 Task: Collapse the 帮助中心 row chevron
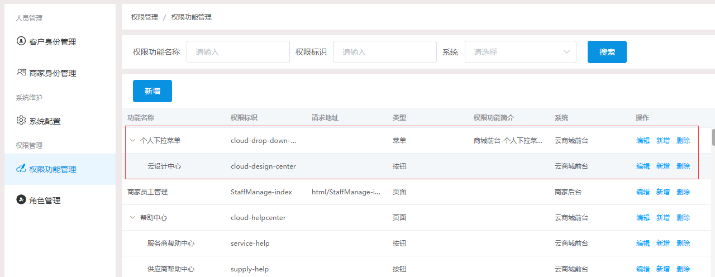(132, 218)
